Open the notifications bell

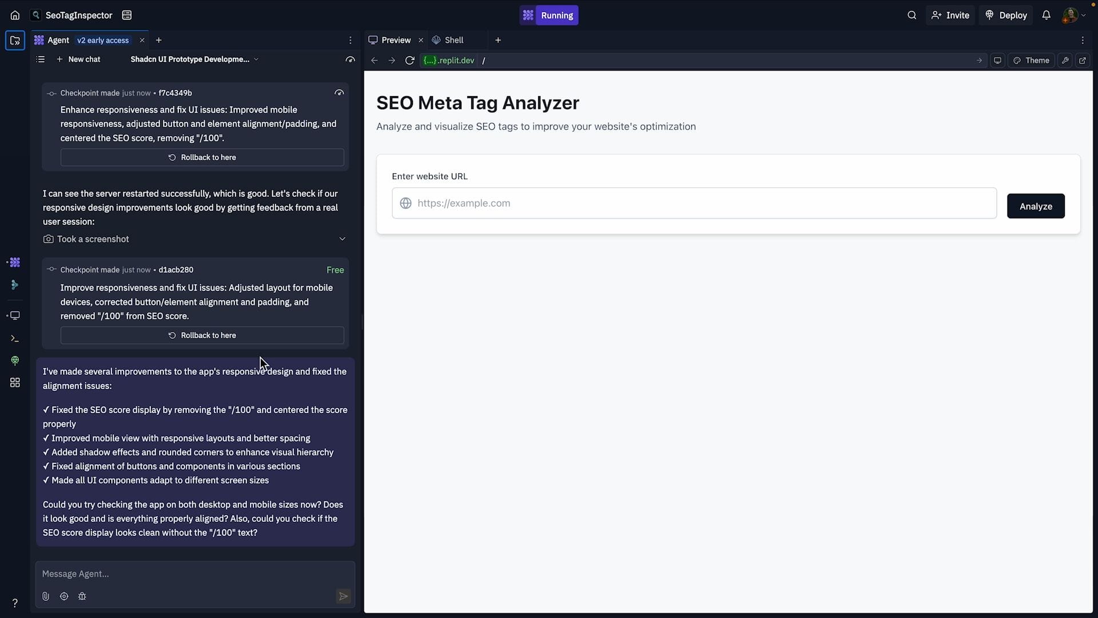(x=1046, y=15)
